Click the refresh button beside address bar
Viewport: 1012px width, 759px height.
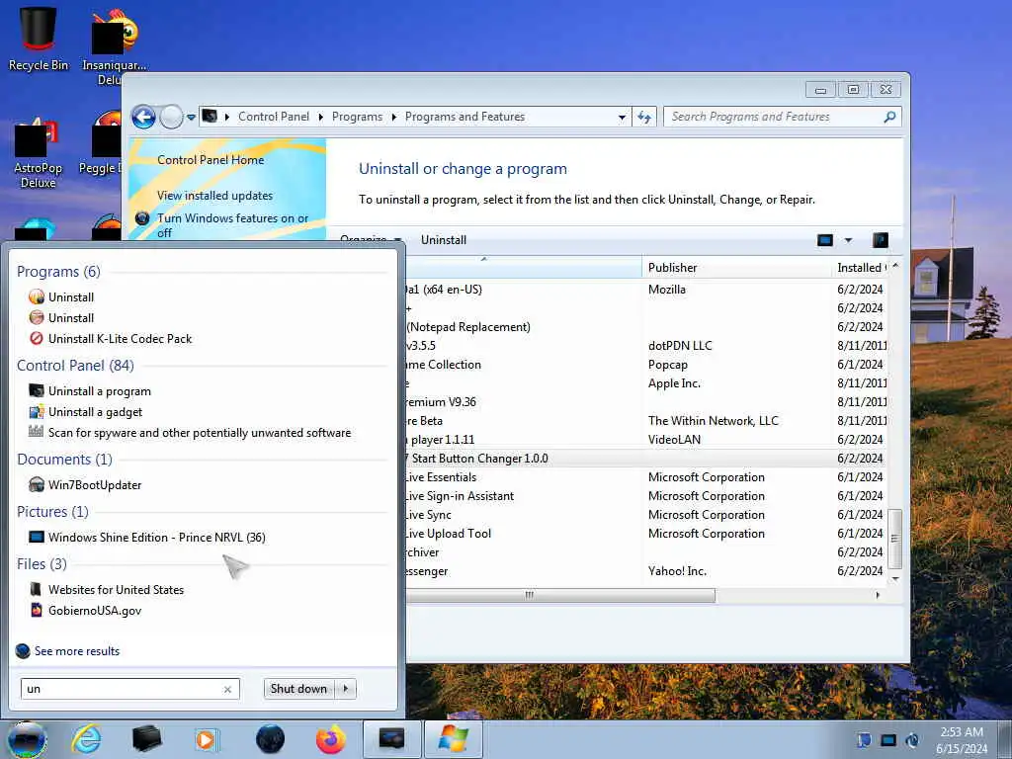[644, 117]
